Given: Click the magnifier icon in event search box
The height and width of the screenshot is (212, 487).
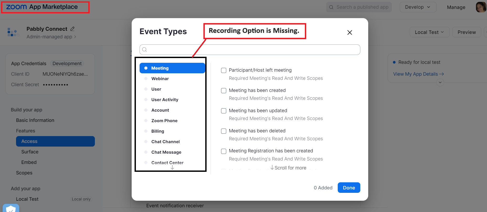Looking at the screenshot, I should pos(145,49).
